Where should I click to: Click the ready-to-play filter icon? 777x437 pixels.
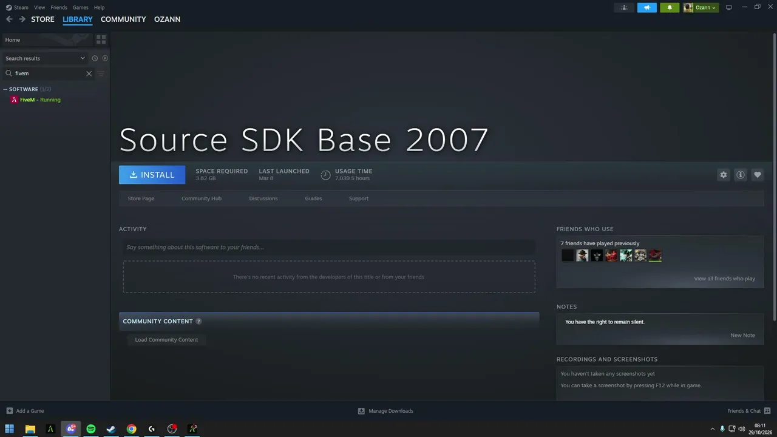click(105, 58)
